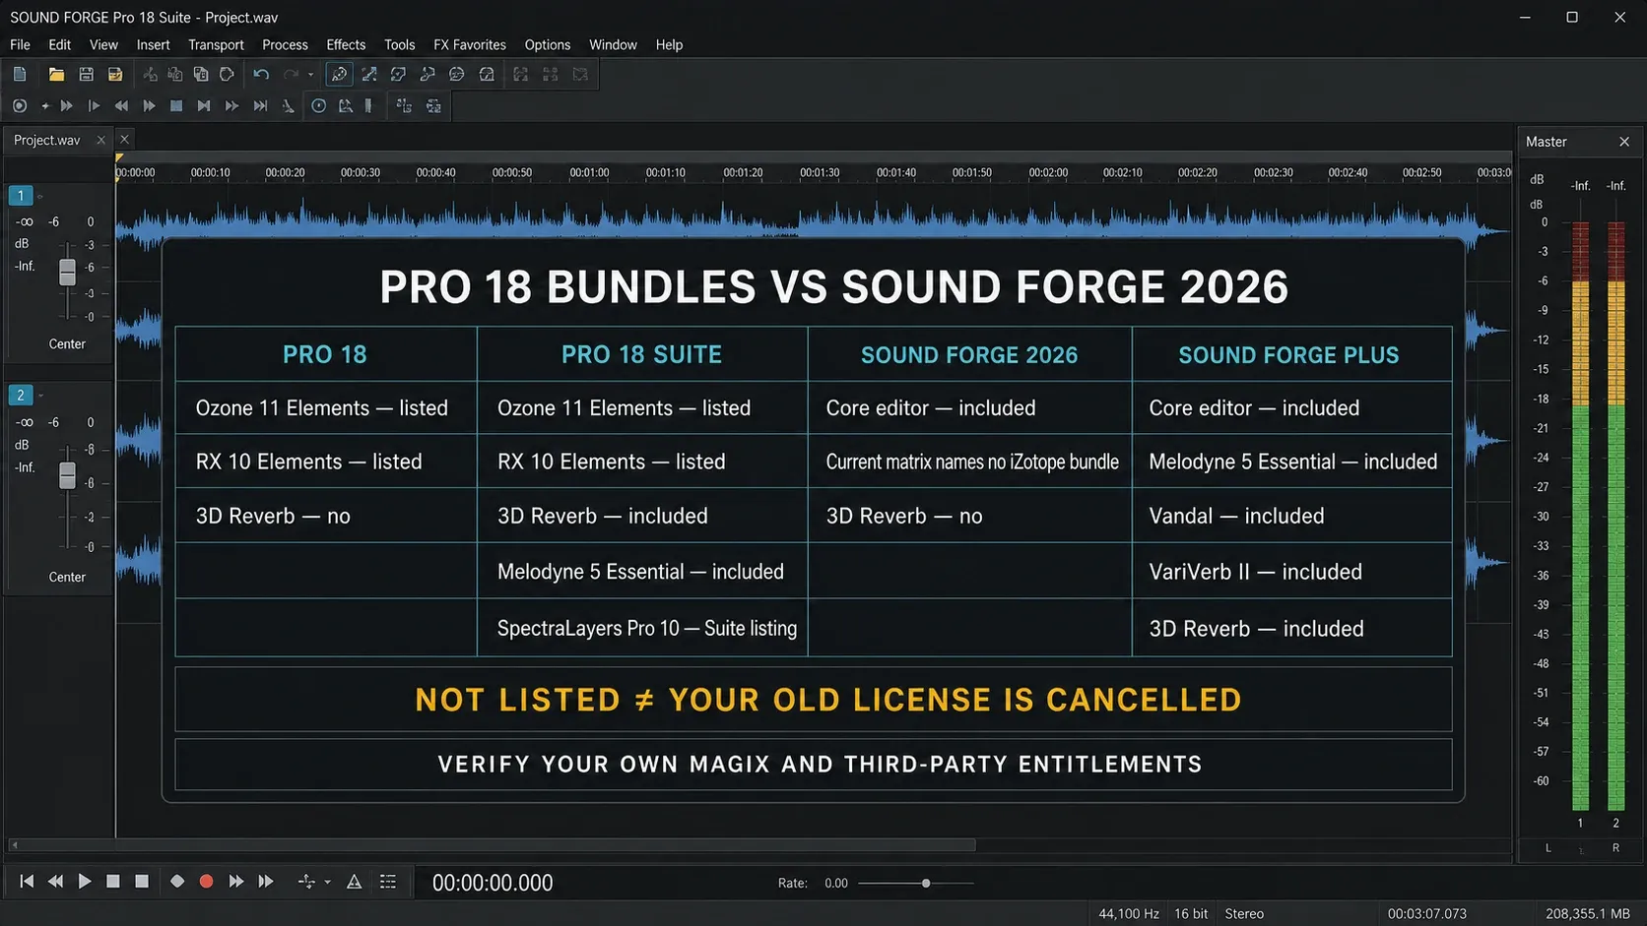The width and height of the screenshot is (1647, 926).
Task: Click the horizontal scrollbar under the waveform
Action: tap(493, 844)
